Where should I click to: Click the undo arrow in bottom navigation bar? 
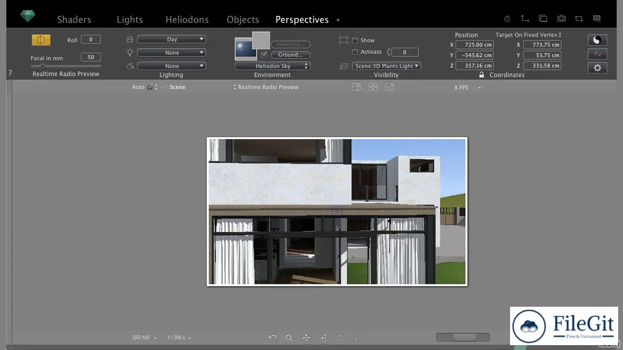pyautogui.click(x=273, y=337)
